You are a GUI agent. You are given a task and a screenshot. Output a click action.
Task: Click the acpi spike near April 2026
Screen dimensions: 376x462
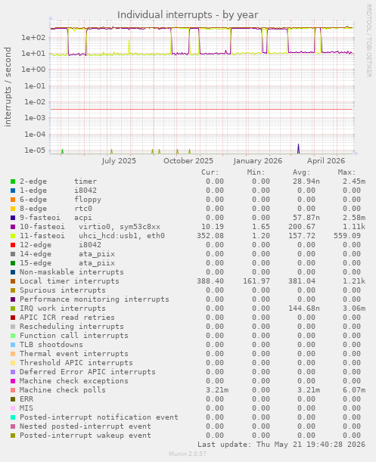pos(298,148)
